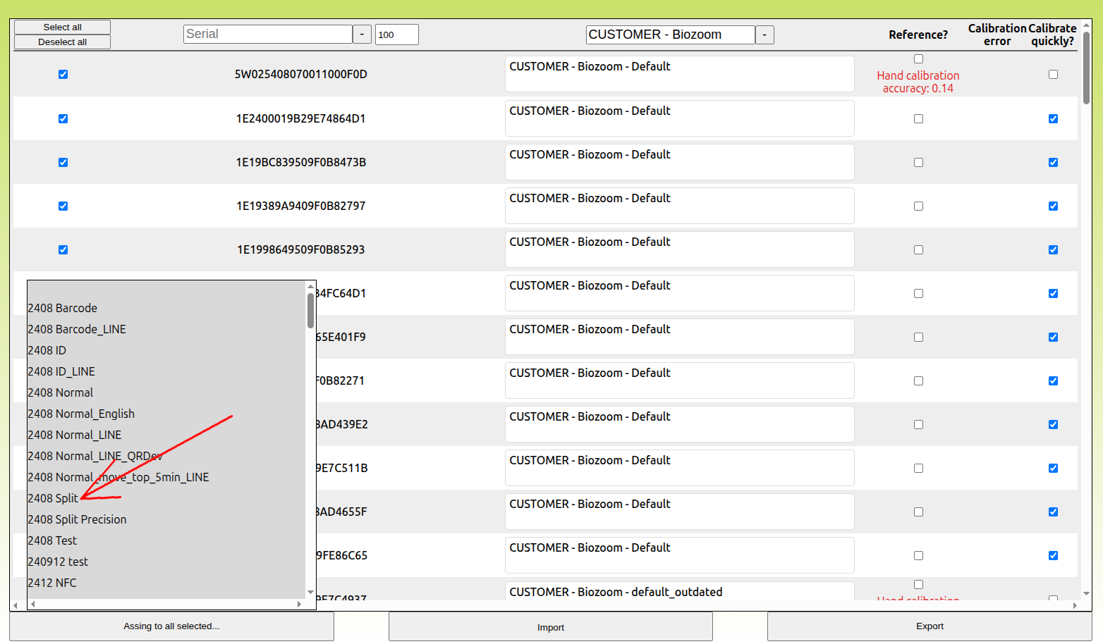Screen dimensions: 1103x644
Task: Pick '2408 Normal_English' list entry
Action: pyautogui.click(x=81, y=414)
